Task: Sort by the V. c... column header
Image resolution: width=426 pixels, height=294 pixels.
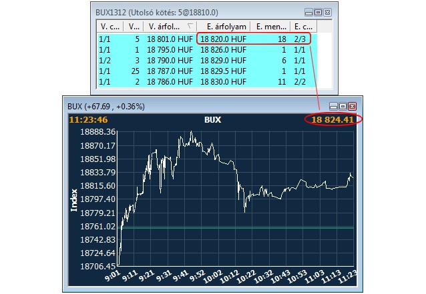Action: point(110,27)
